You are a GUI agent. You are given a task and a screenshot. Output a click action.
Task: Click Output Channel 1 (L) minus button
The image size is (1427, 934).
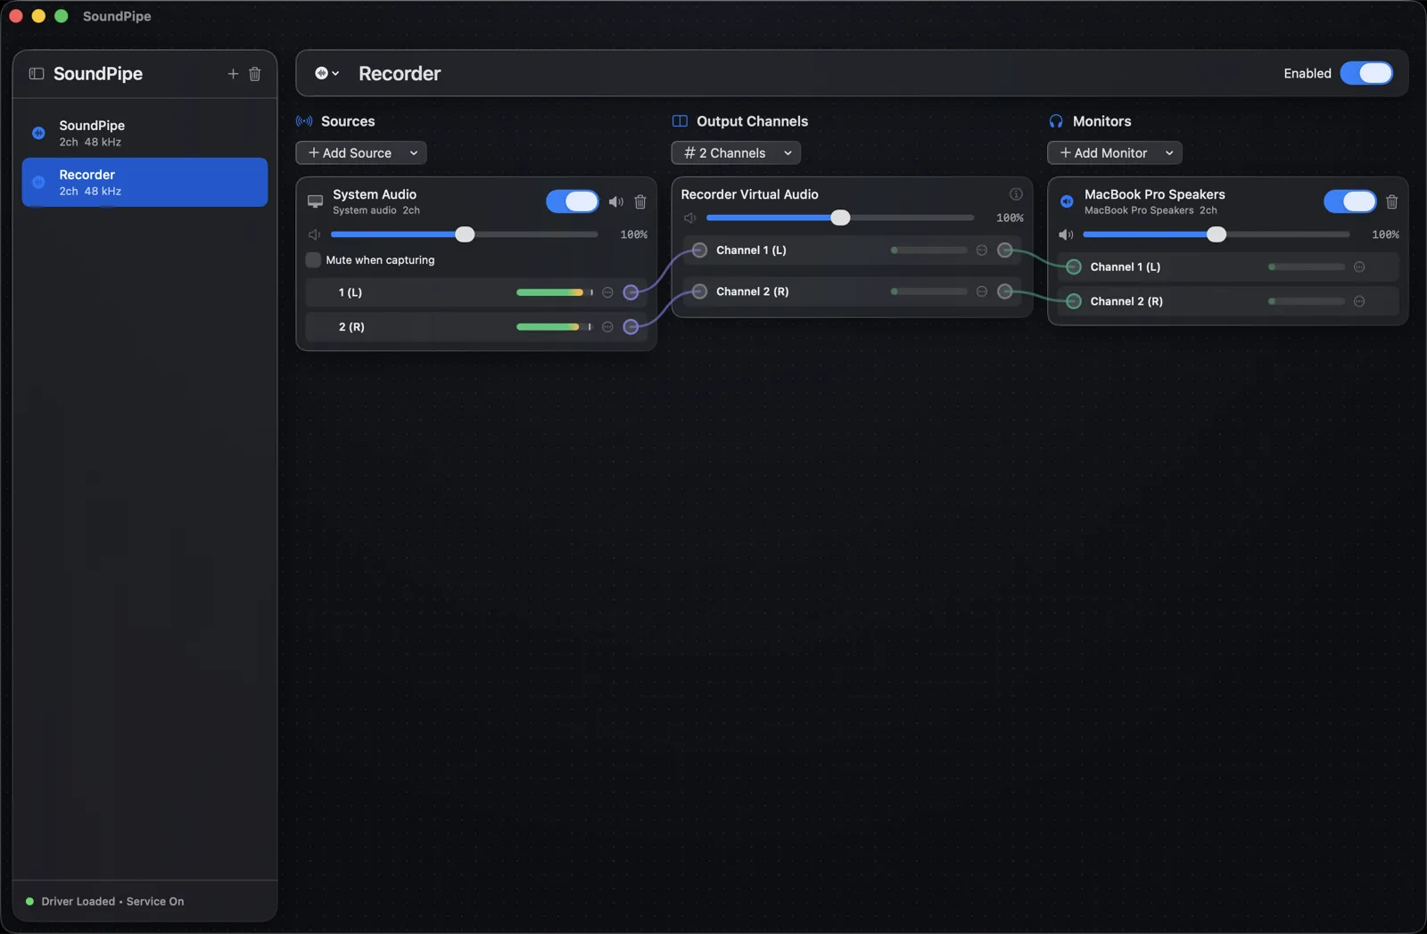click(982, 250)
